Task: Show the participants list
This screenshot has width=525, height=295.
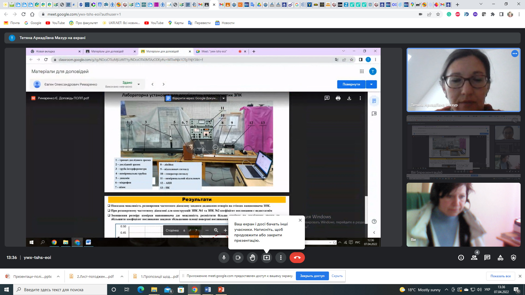Action: 474,258
